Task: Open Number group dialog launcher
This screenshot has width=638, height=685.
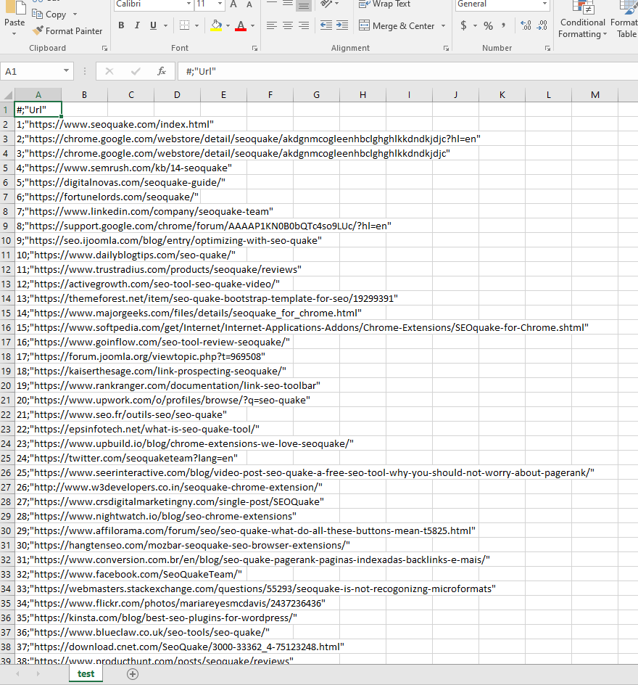Action: point(547,49)
